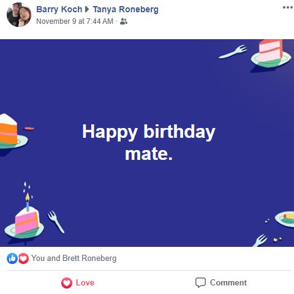Click the friends audience privacy icon

(124, 21)
